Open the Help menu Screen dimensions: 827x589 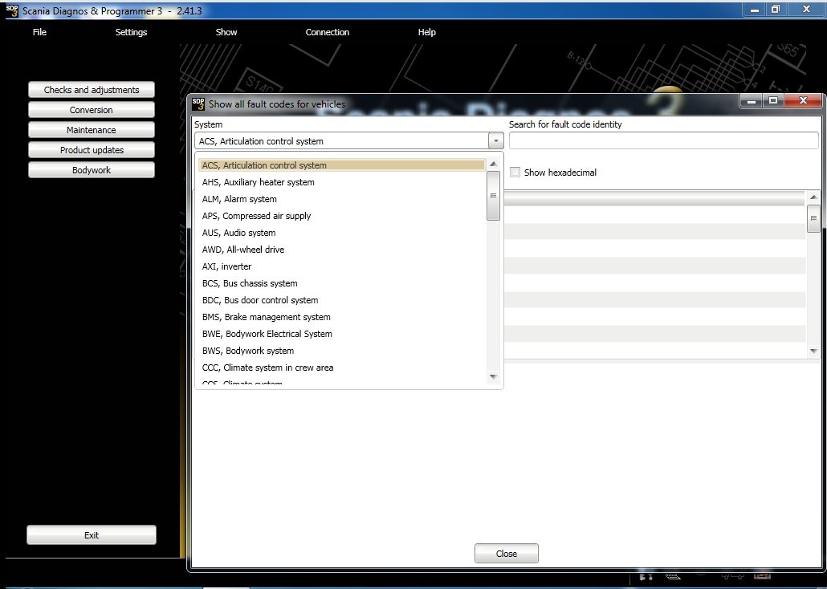pos(426,32)
